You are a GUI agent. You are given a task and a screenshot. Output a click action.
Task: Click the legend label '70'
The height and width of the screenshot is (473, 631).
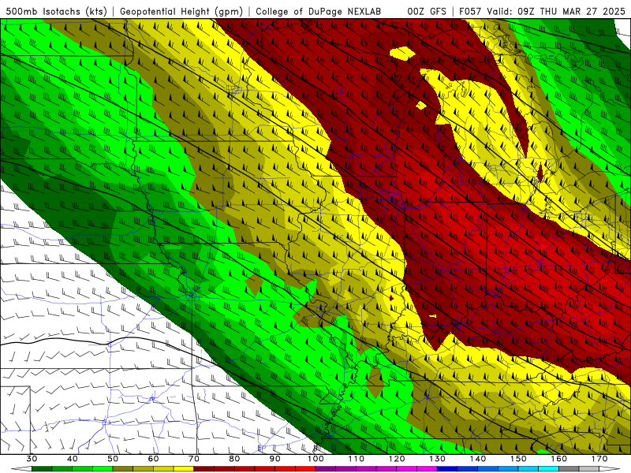tap(194, 459)
